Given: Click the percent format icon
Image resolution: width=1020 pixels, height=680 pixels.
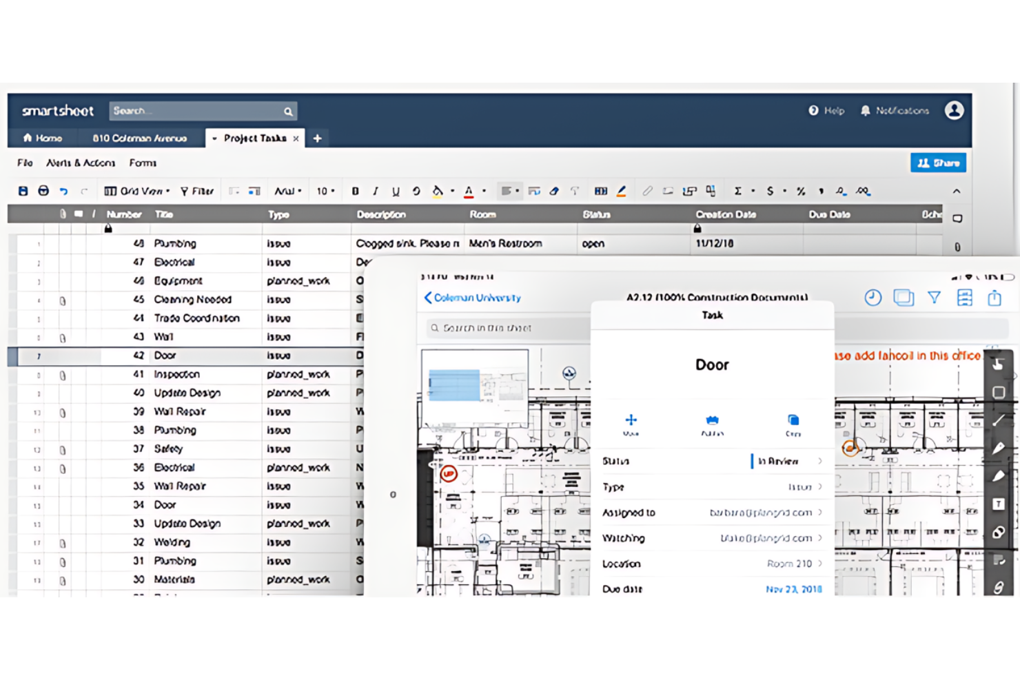Looking at the screenshot, I should coord(801,192).
